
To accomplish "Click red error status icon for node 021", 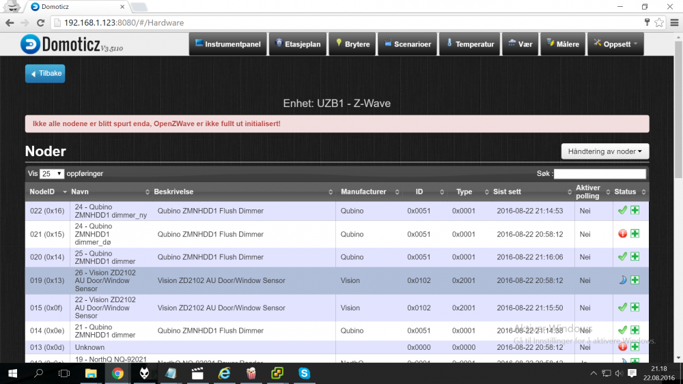I will click(622, 234).
